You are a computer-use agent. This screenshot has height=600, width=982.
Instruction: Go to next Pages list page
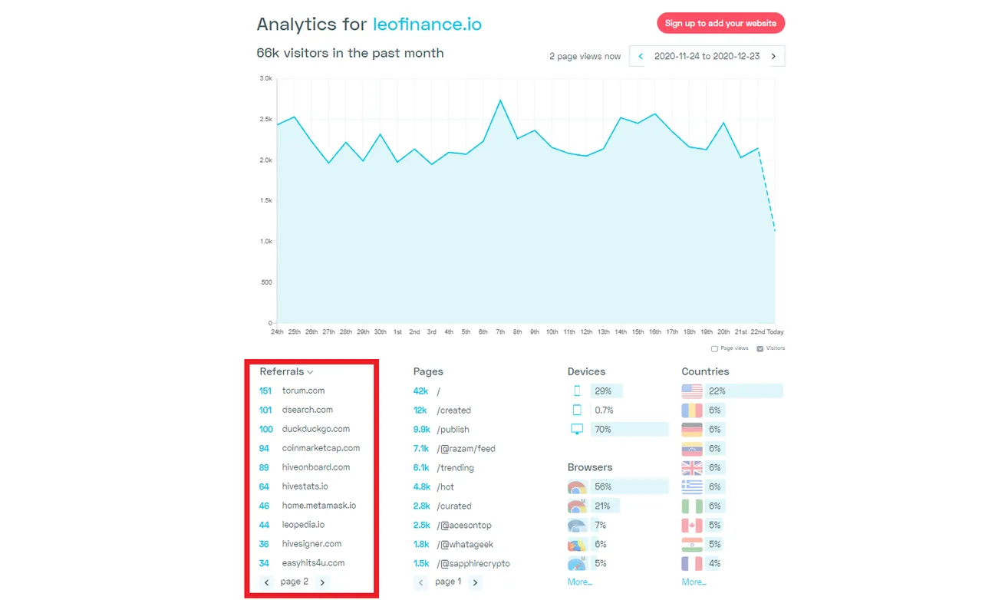476,582
